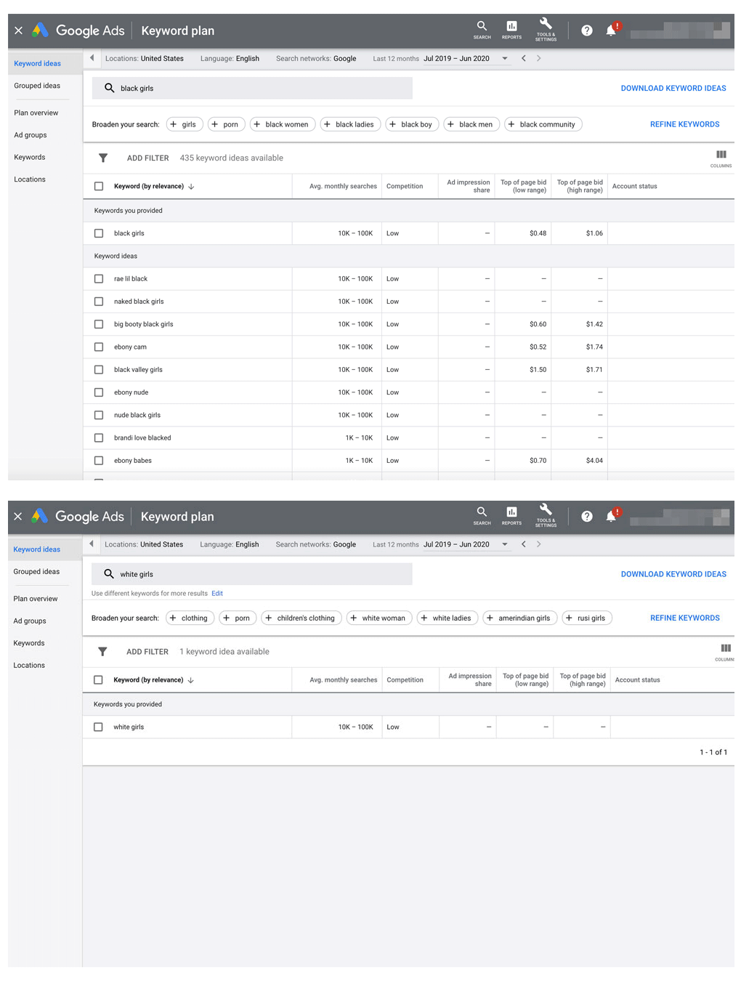Open Reports icon in white girls plan header

[511, 516]
